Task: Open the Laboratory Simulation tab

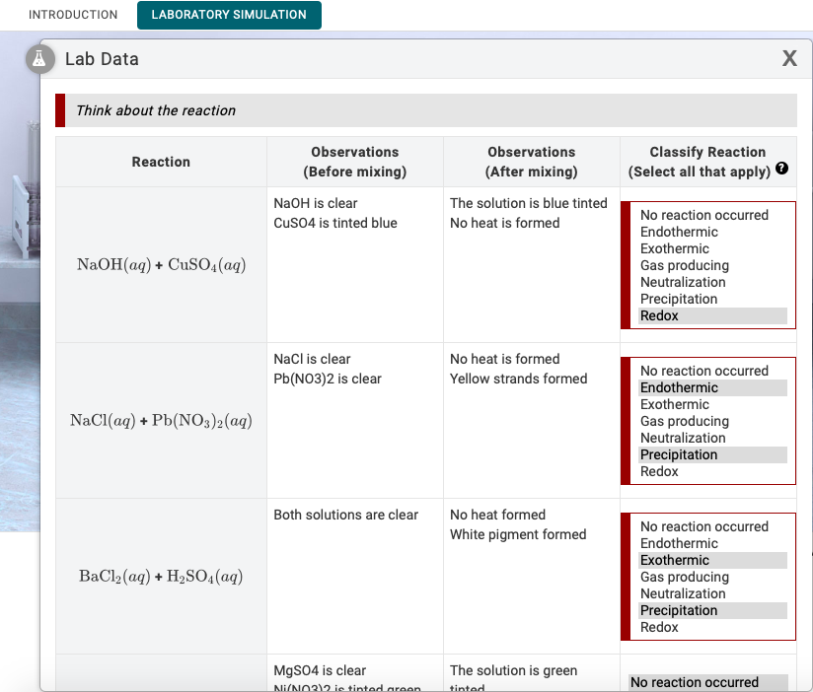Action: click(x=229, y=15)
